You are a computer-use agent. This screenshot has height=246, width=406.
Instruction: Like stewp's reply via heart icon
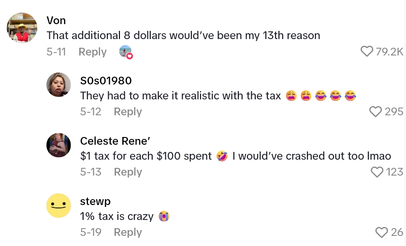382,232
